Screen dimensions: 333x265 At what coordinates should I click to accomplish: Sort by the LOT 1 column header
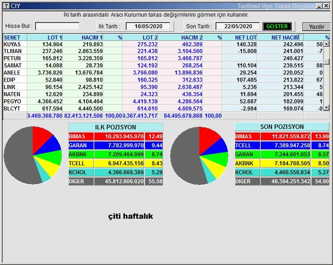point(45,38)
